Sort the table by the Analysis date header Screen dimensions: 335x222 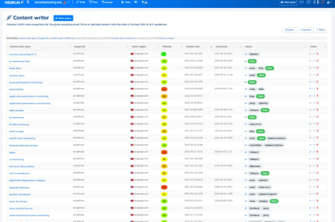[192, 46]
